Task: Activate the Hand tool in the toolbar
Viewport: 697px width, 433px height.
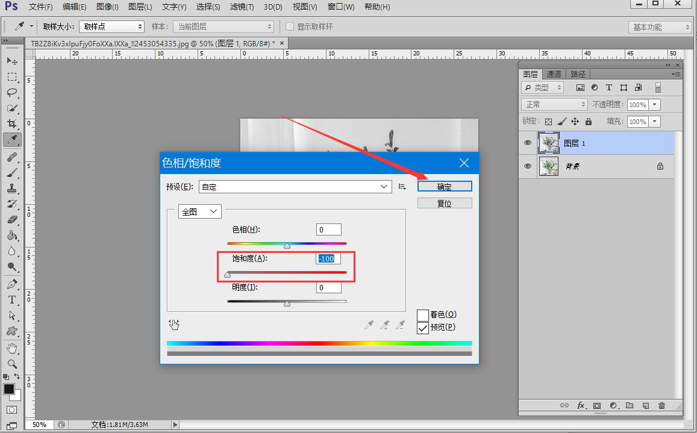Action: point(11,348)
